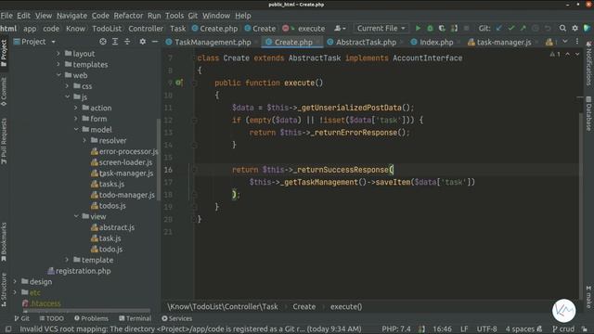Click the Controller breadcrumb in navigation bar
The image size is (594, 334).
pos(146,29)
